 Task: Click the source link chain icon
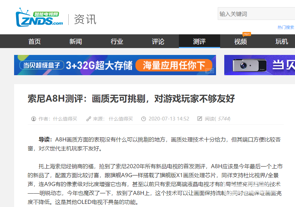click(x=89, y=119)
